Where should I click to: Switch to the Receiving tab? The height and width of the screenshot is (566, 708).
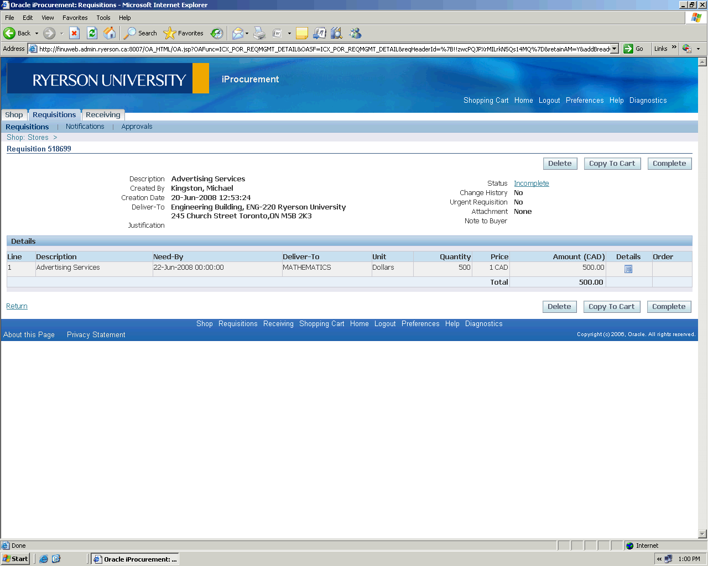pyautogui.click(x=103, y=115)
